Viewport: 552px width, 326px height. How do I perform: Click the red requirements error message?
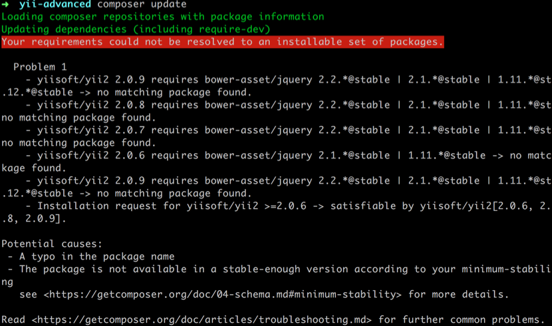pyautogui.click(x=222, y=42)
